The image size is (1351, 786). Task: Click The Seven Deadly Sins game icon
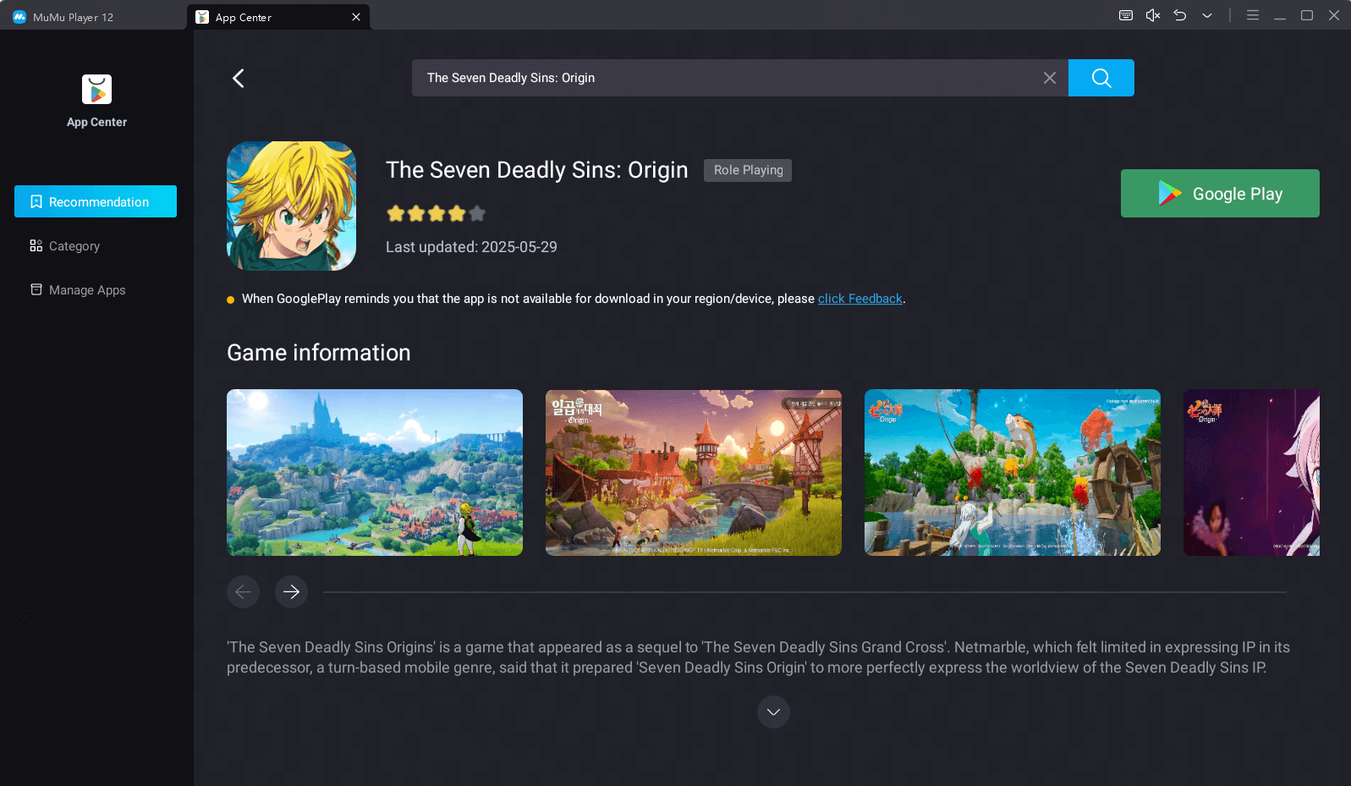(x=291, y=206)
